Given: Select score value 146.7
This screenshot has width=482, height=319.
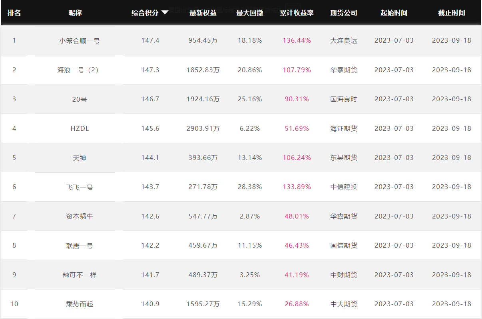Looking at the screenshot, I should click(150, 99).
